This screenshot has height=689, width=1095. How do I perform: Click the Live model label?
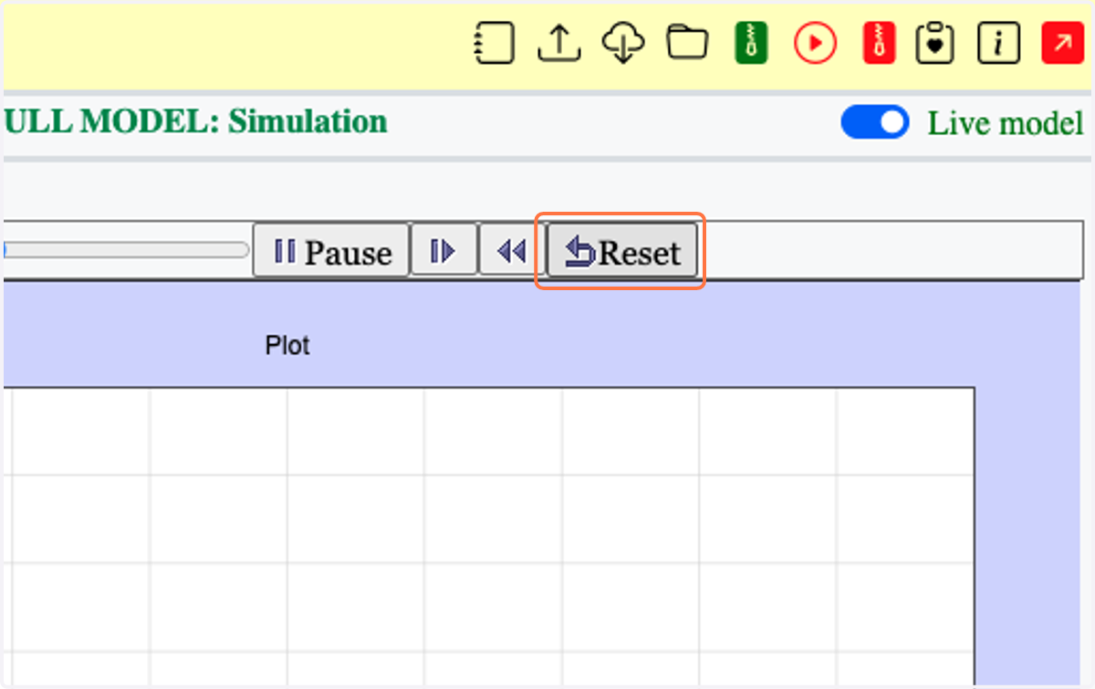point(1006,123)
